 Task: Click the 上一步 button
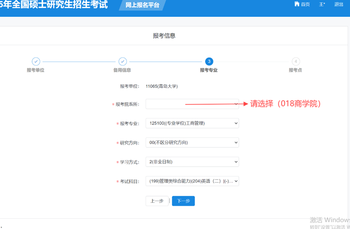(x=157, y=201)
